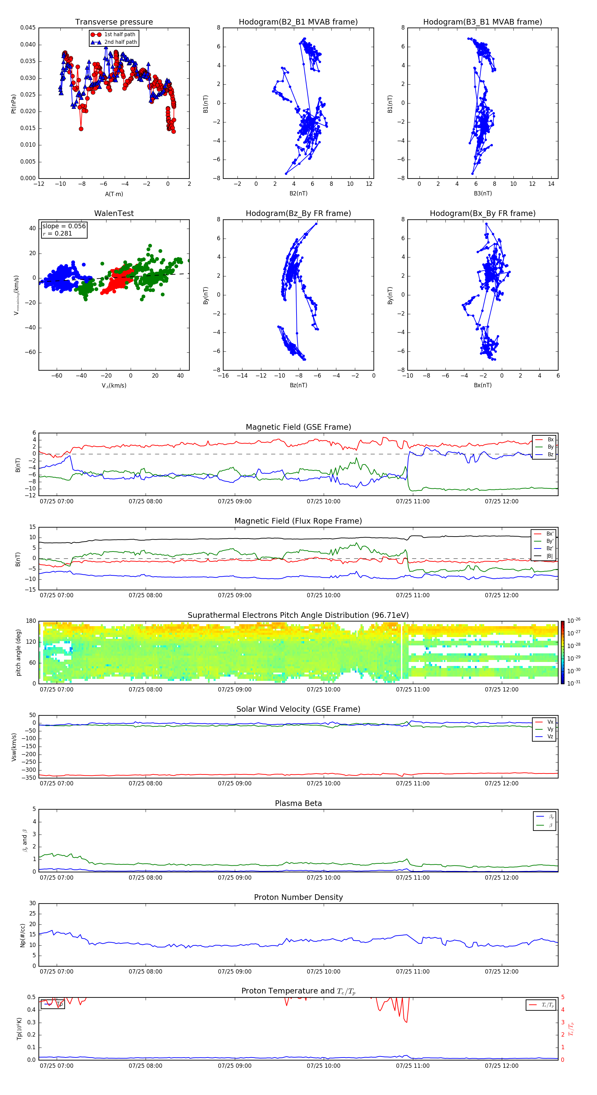Select Vz legend entry in solar wind plot
597x1095 pixels.
pos(544,737)
